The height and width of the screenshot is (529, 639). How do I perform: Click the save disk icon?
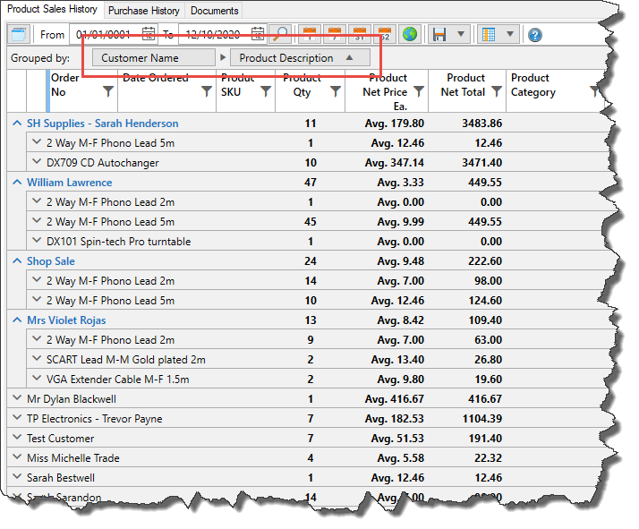click(x=439, y=35)
